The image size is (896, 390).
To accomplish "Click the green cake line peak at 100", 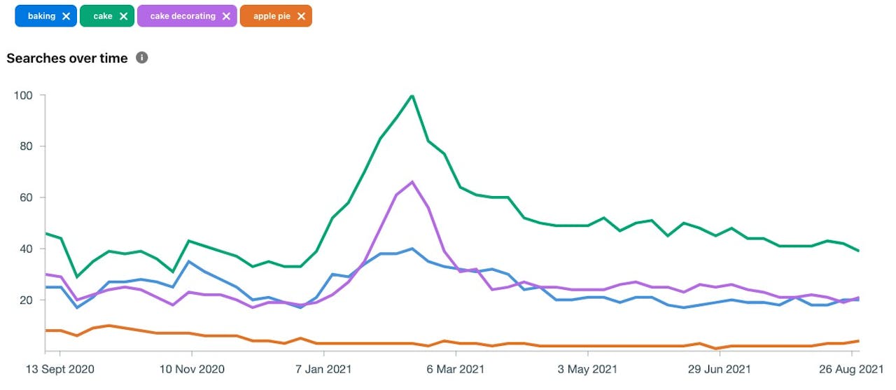I will (412, 95).
